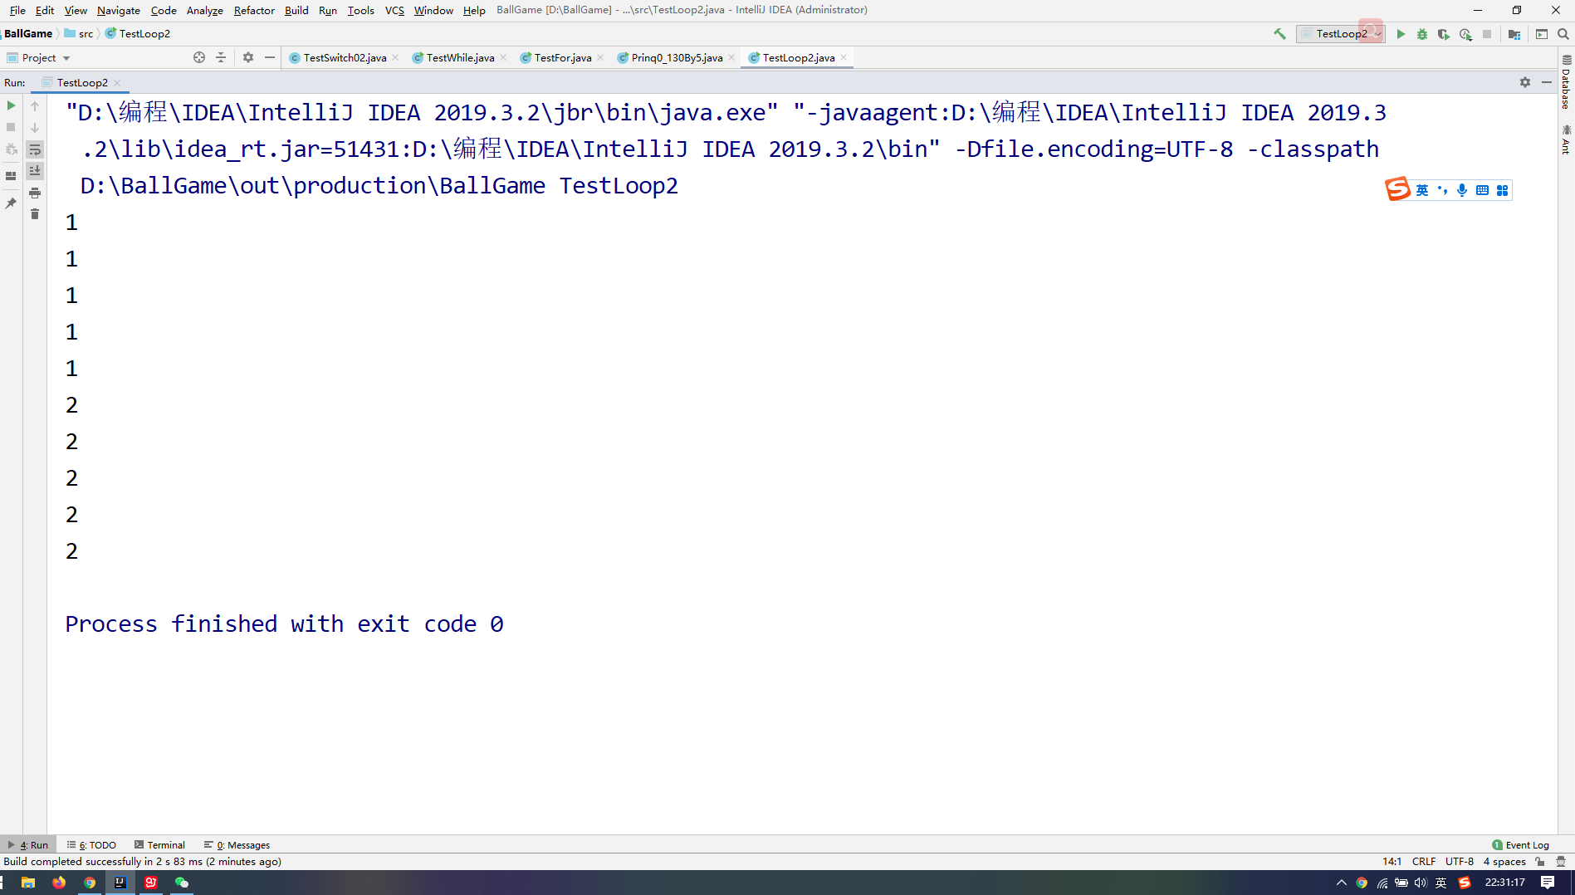This screenshot has width=1575, height=895.
Task: Collapse all in the Project view
Action: pyautogui.click(x=221, y=57)
